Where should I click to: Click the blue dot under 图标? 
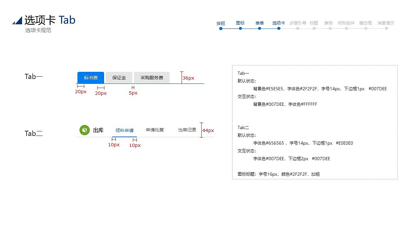240,29
